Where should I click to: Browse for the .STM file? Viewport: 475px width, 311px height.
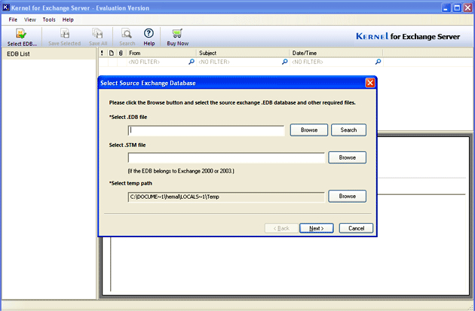[x=347, y=157]
